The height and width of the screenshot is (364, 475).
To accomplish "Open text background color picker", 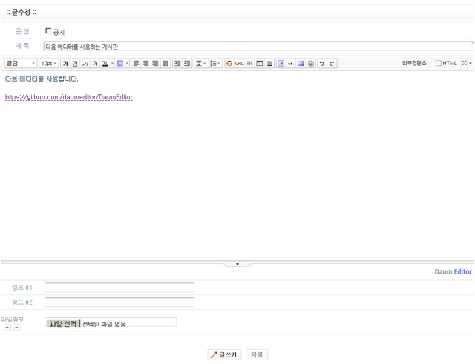I will pyautogui.click(x=120, y=64).
